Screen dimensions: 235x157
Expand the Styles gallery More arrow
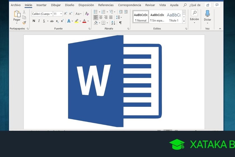pyautogui.click(x=184, y=21)
